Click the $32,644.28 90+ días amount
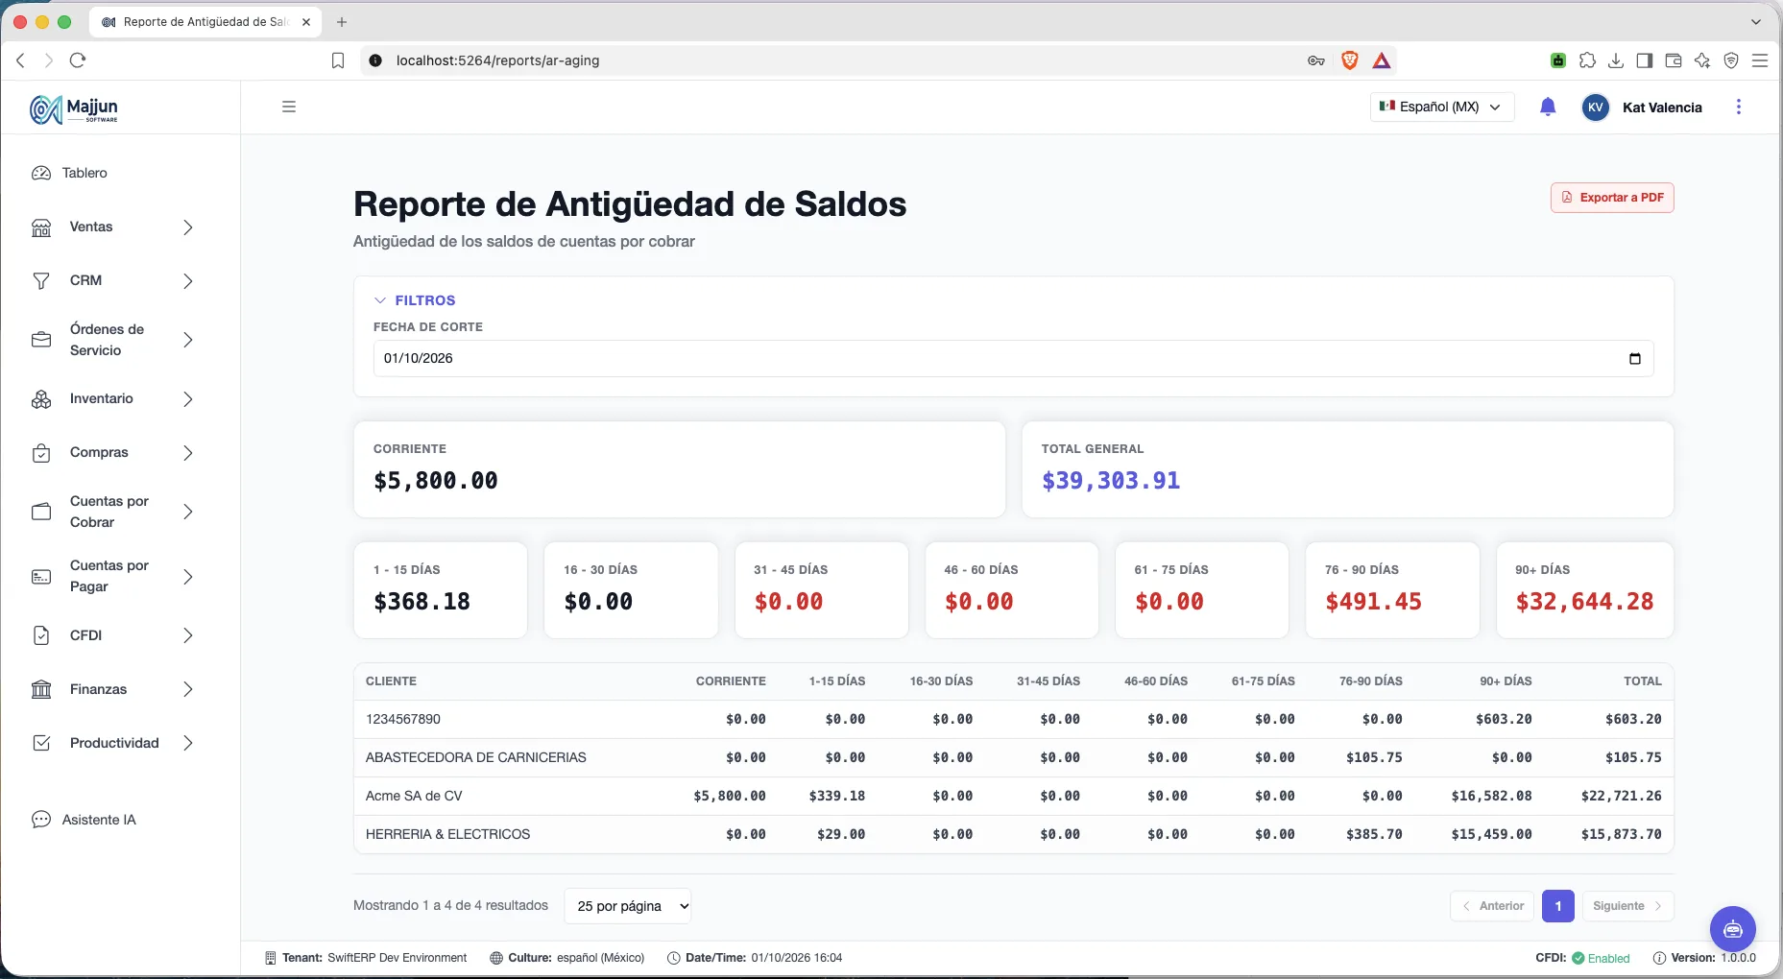This screenshot has height=979, width=1783. point(1584,602)
